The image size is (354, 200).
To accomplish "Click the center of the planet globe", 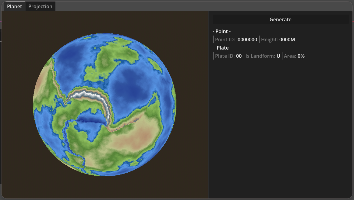I will coord(104,104).
